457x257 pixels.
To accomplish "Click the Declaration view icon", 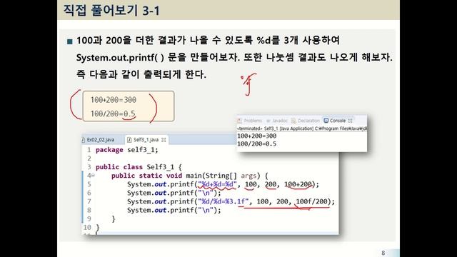I will pos(293,121).
